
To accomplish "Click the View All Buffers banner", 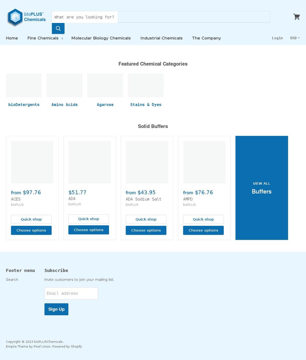I will click(x=262, y=188).
